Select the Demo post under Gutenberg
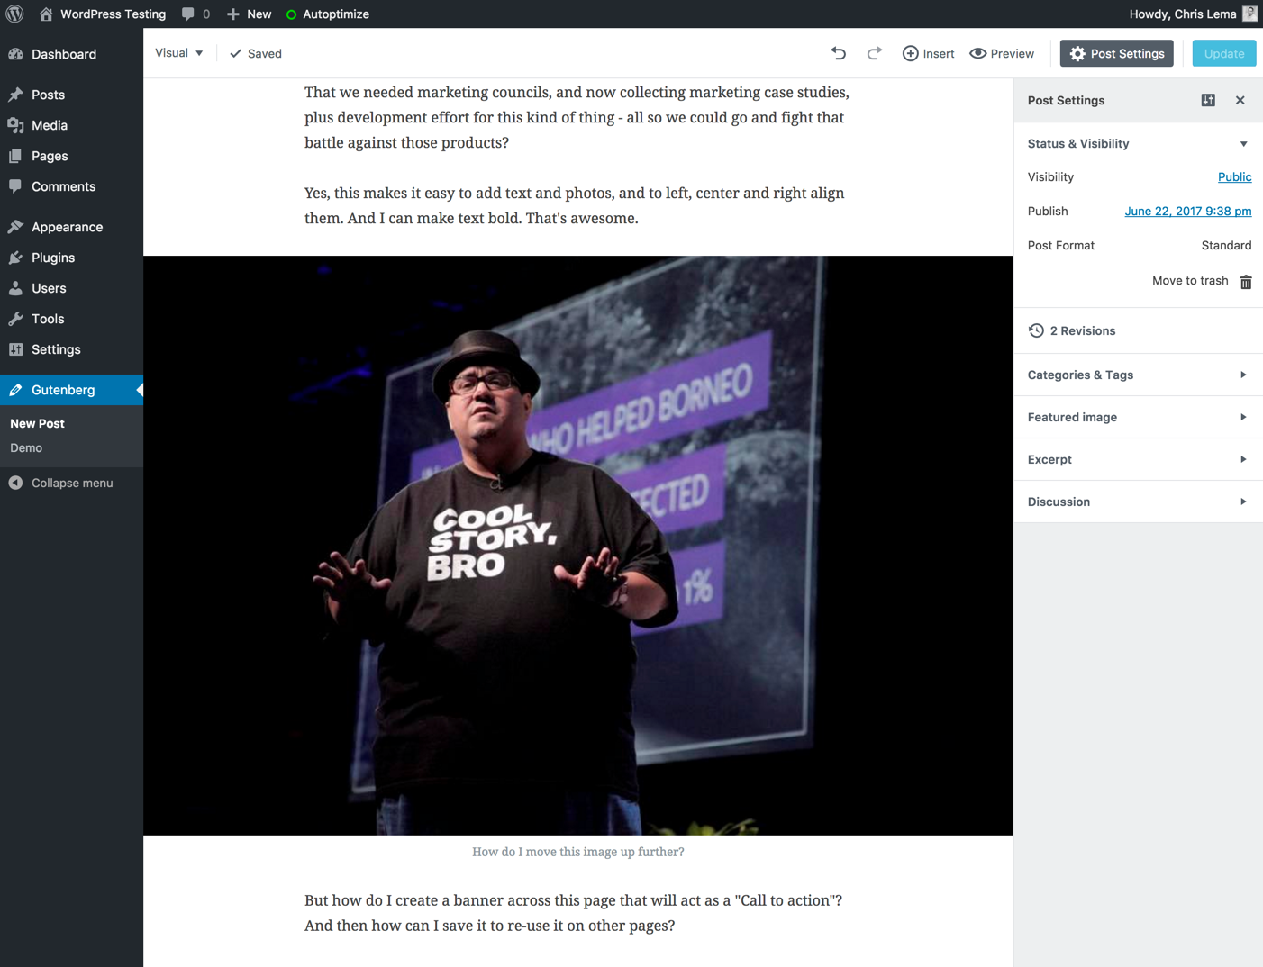This screenshot has width=1263, height=967. pos(25,447)
